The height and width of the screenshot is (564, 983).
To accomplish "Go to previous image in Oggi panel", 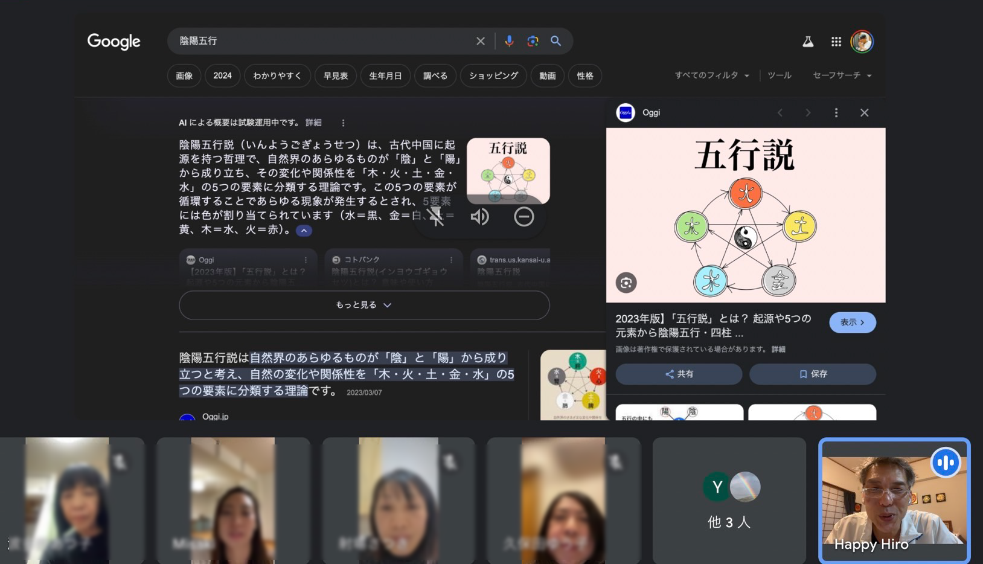I will tap(780, 113).
